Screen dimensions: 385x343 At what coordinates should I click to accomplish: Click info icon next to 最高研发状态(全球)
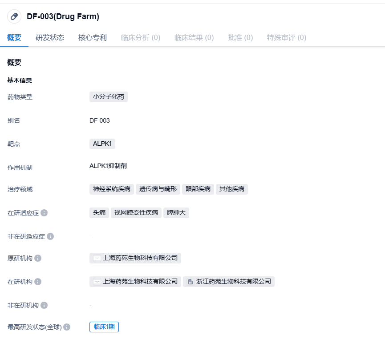(x=67, y=327)
